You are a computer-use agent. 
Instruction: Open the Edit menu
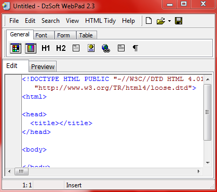pos(30,21)
